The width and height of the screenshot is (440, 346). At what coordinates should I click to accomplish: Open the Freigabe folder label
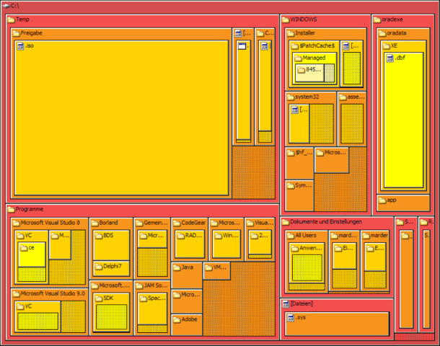(x=32, y=33)
